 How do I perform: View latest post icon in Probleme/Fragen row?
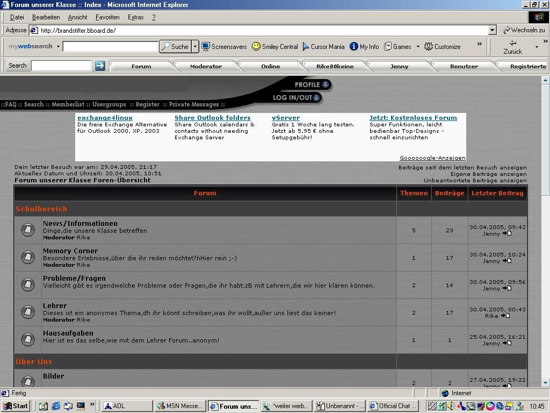507,288
